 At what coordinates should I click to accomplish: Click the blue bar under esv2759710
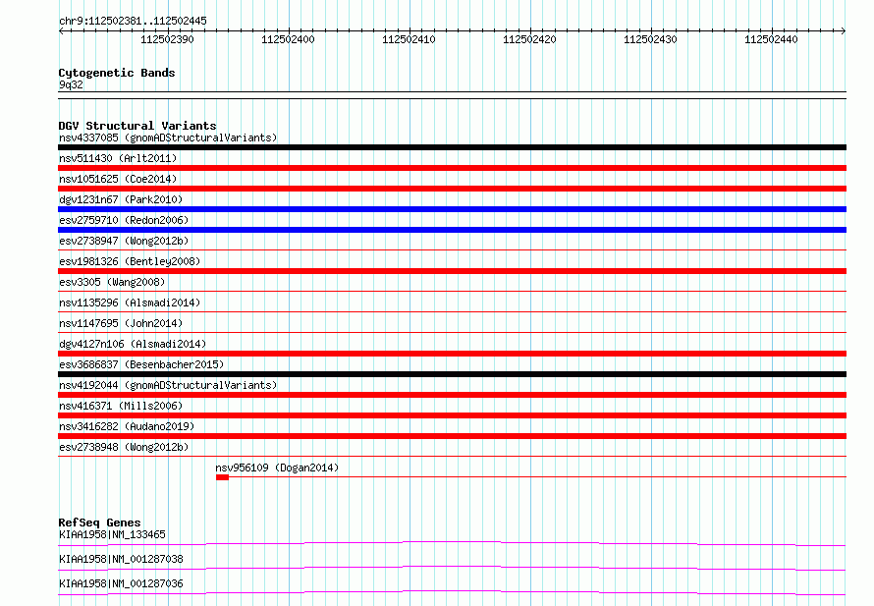click(452, 230)
